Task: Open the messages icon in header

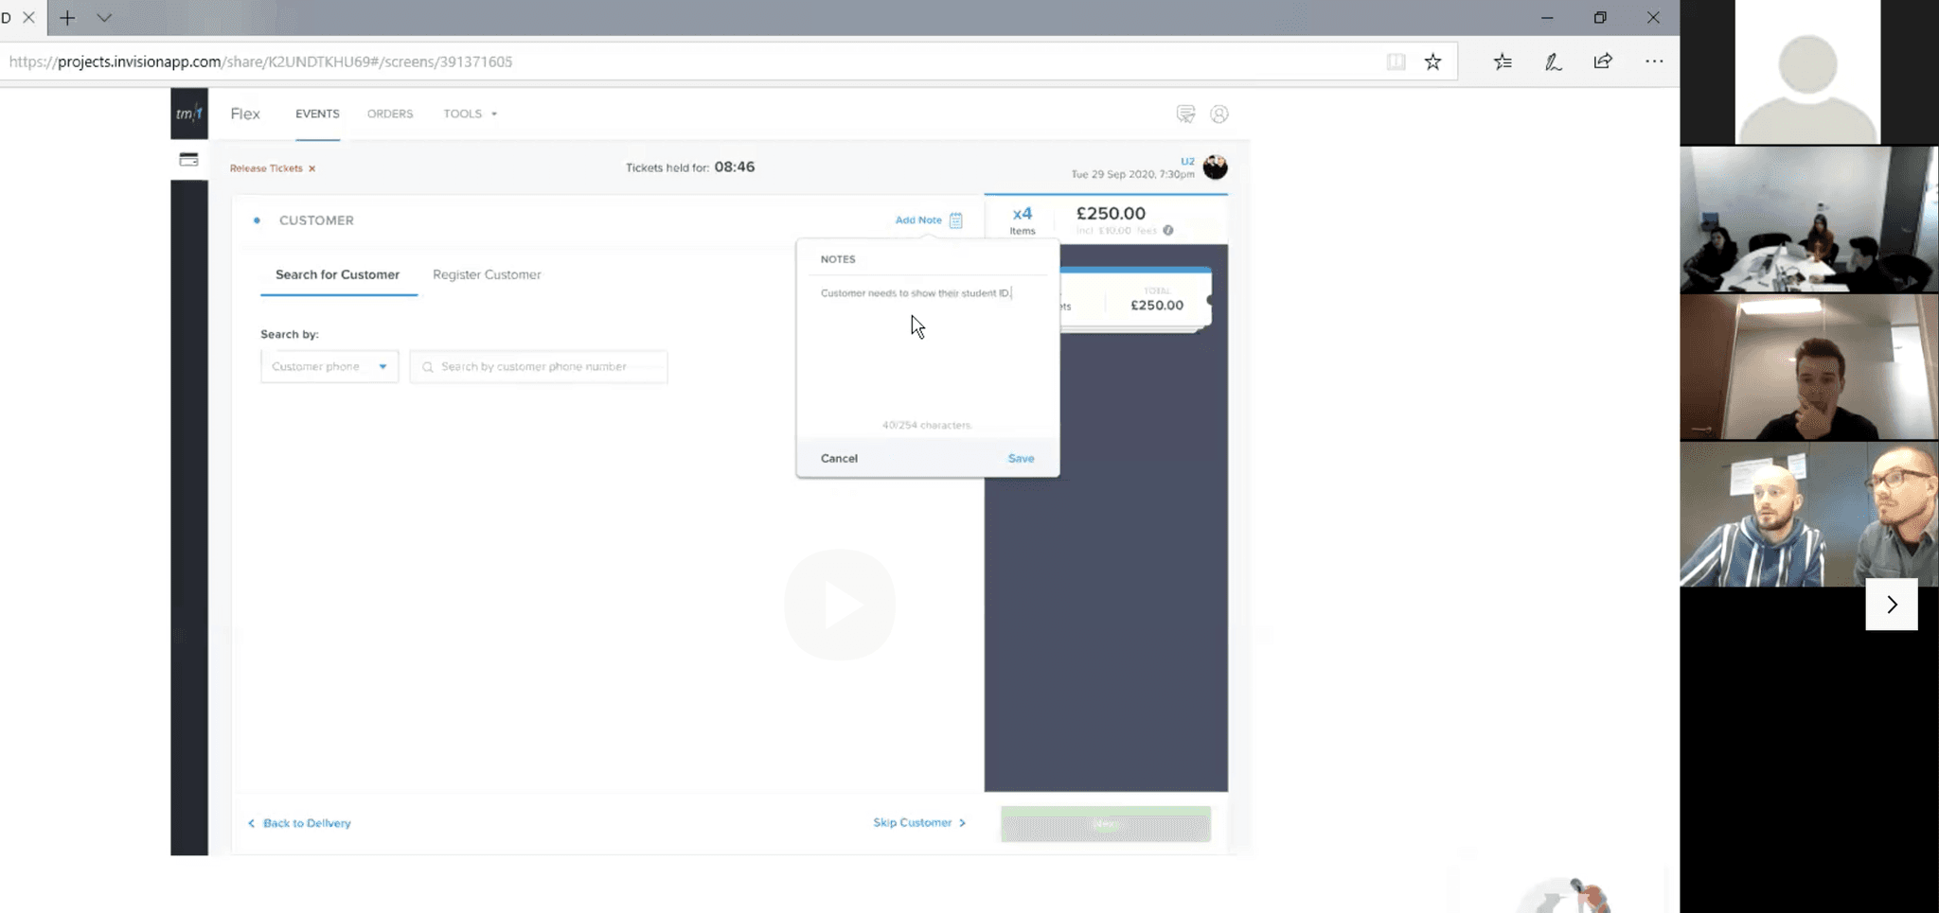Action: click(1185, 114)
